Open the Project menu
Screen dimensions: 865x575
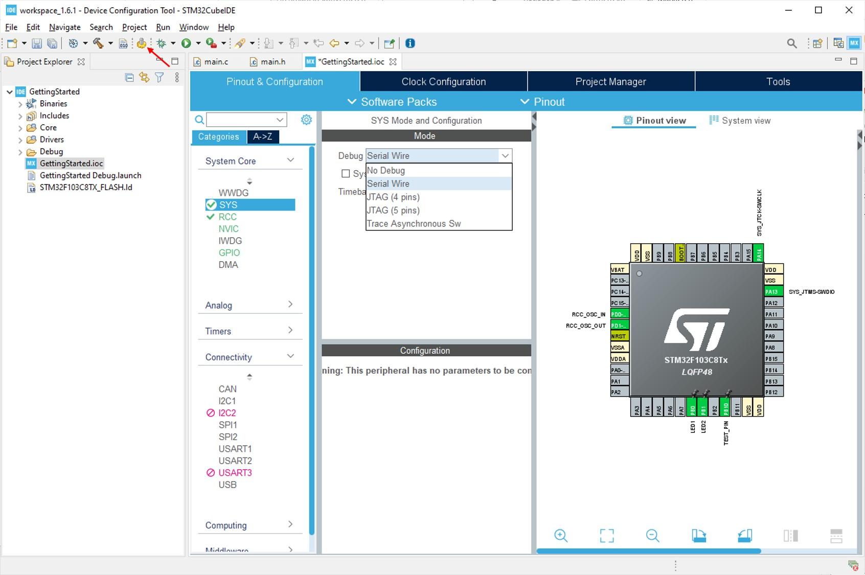click(x=134, y=27)
